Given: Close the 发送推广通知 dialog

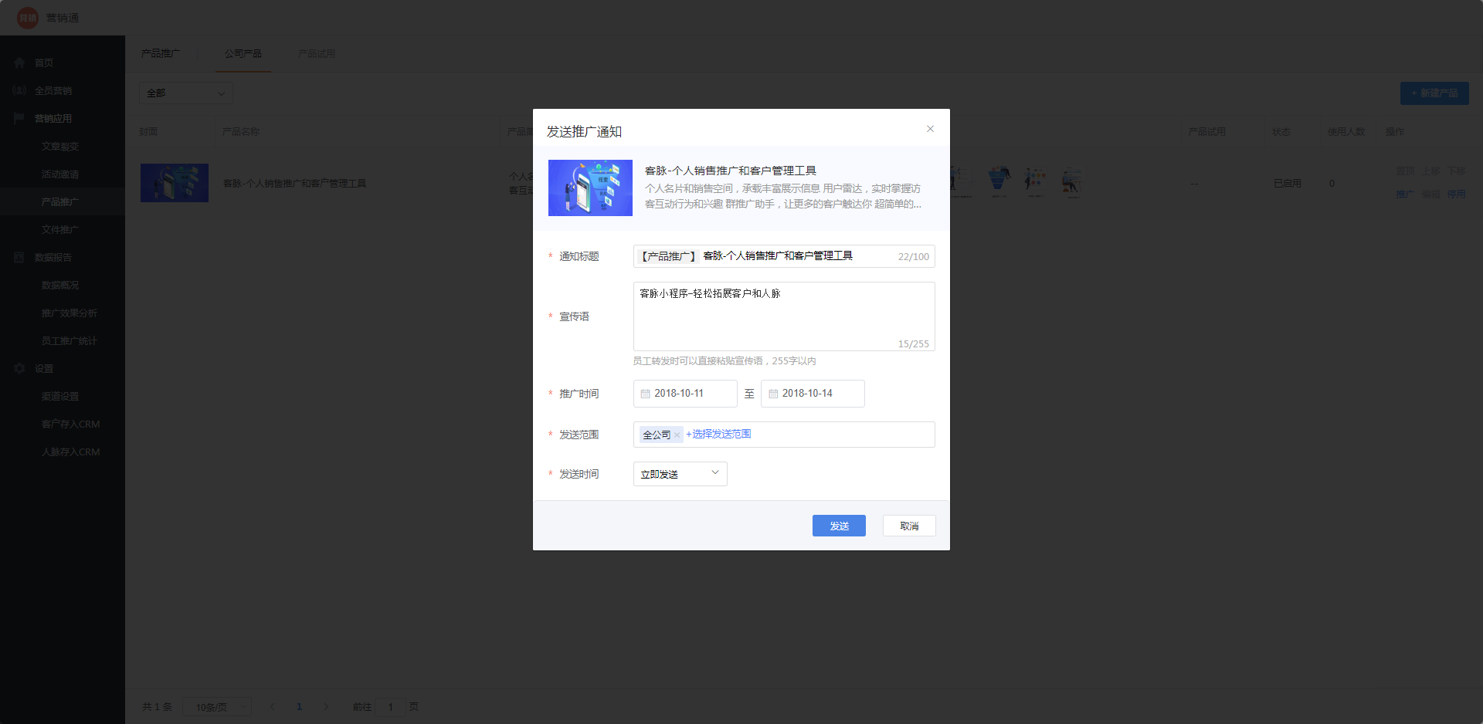Looking at the screenshot, I should pyautogui.click(x=930, y=129).
